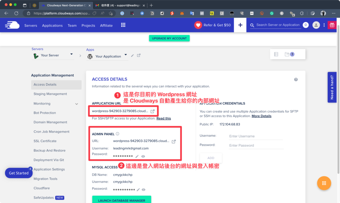The height and width of the screenshot is (203, 340).
Task: Open the Application URL external link icon
Action: pos(152,111)
